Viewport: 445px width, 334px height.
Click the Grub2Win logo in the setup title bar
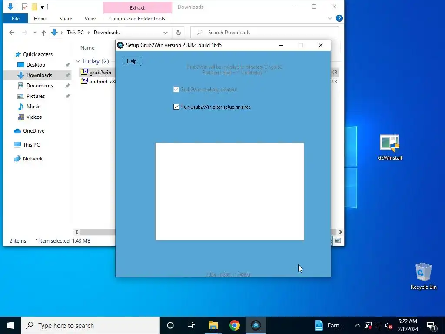click(x=120, y=45)
